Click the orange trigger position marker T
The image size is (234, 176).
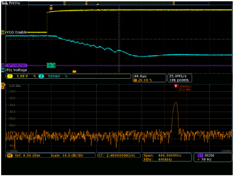coord(51,8)
